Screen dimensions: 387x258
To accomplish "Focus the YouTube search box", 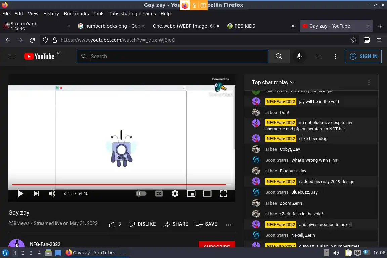I will 173,56.
